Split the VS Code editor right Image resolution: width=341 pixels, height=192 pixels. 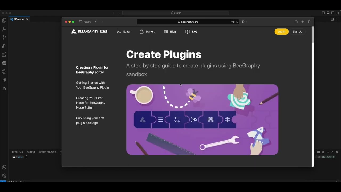point(332,19)
